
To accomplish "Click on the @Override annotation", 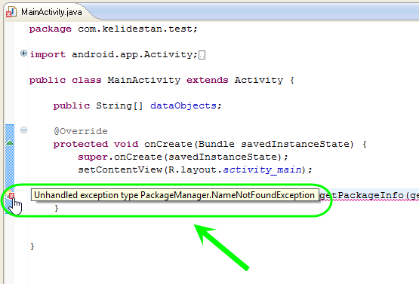I will [81, 131].
